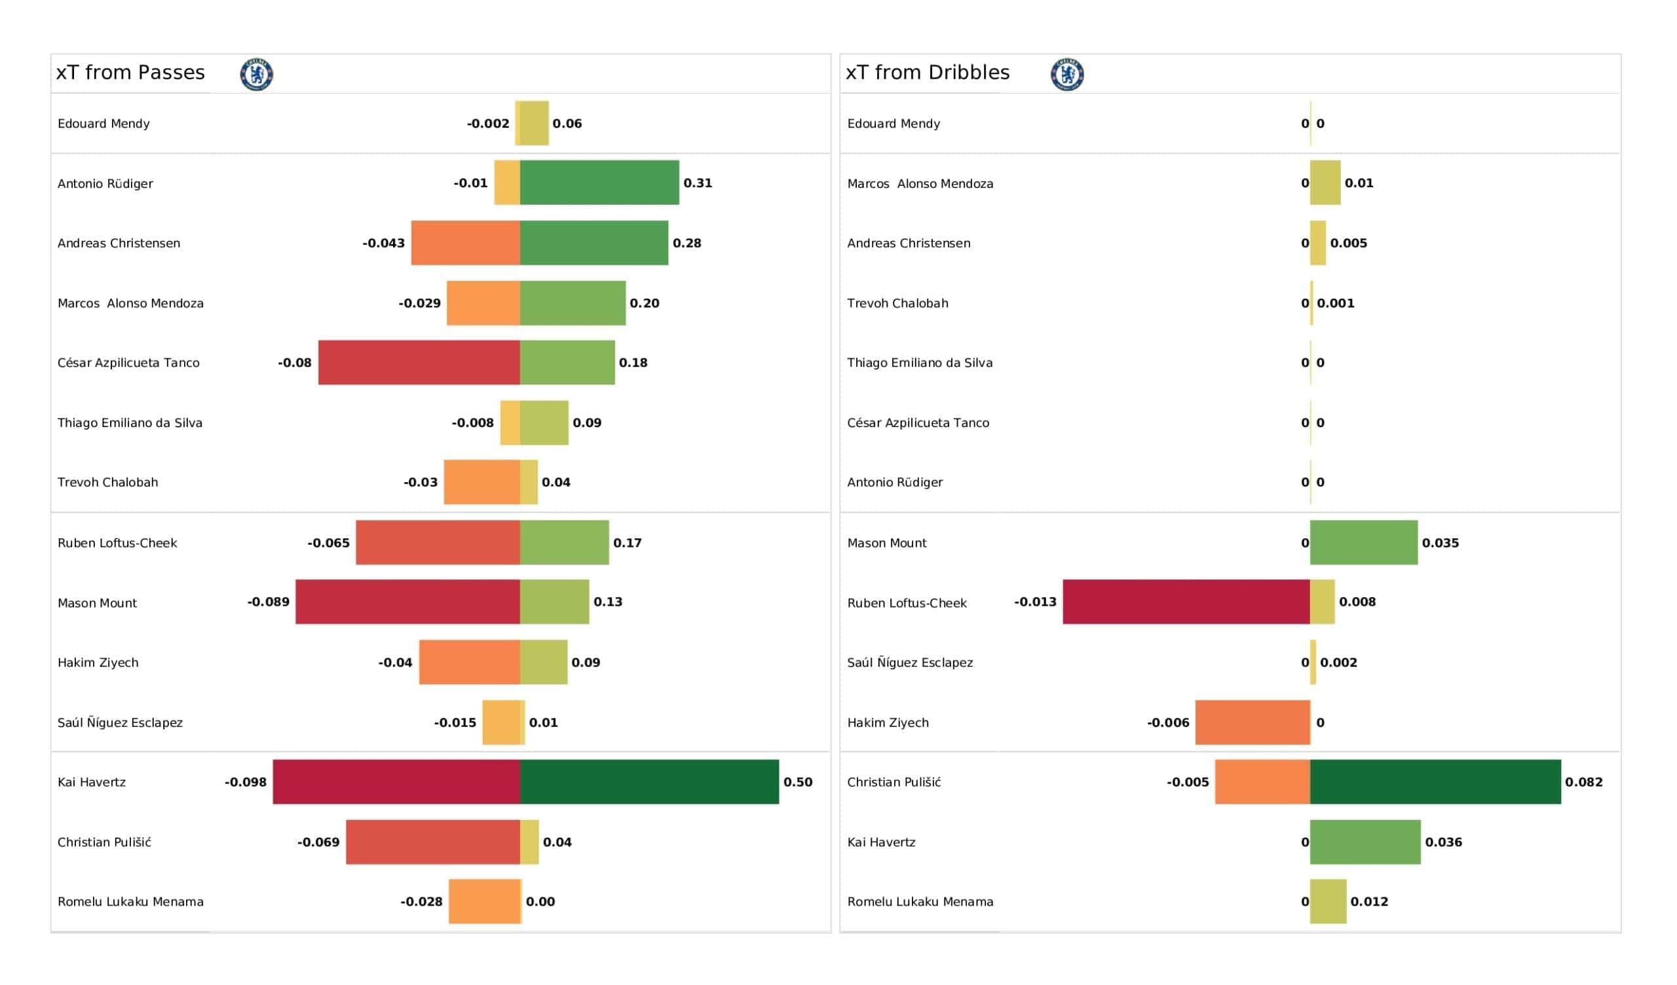
Task: Click the 0.036 value for Kai Havertz dribbles
Action: pos(1442,842)
